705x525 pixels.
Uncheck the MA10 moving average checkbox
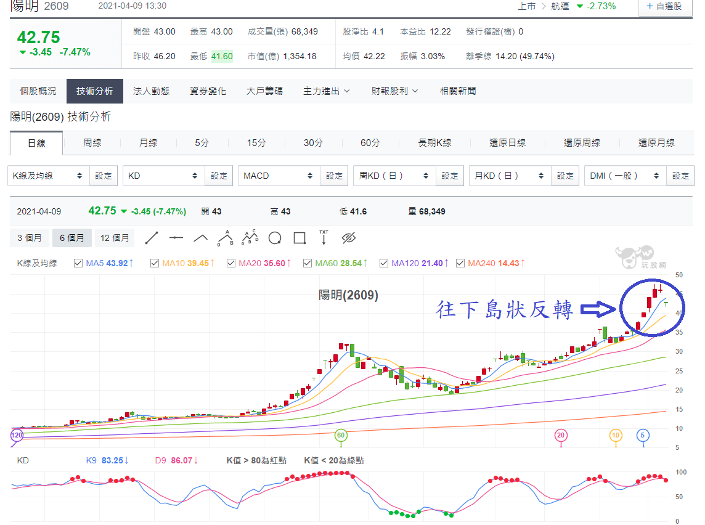[x=155, y=263]
